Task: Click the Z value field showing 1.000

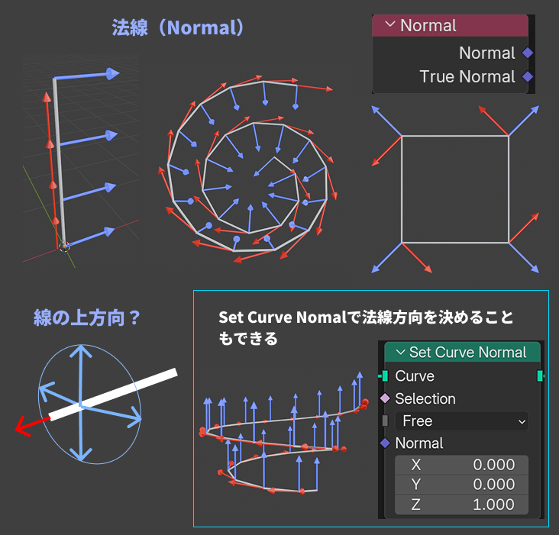Action: coord(460,504)
